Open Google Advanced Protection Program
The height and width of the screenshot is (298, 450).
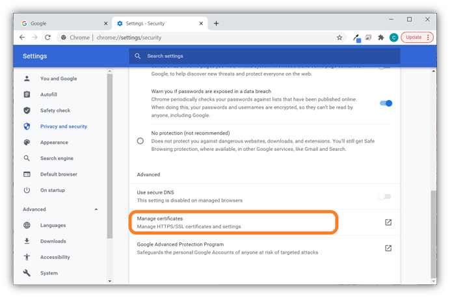[264, 249]
